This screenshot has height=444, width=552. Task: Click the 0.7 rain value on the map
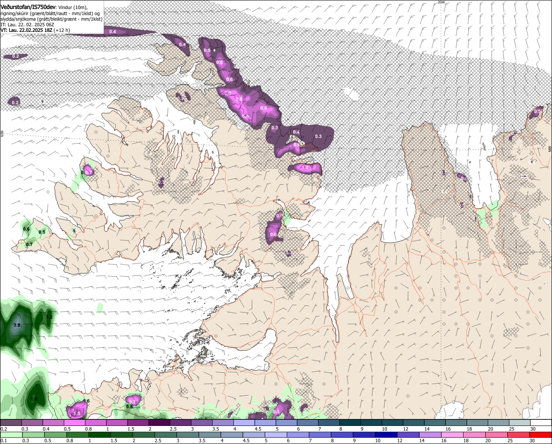[x=29, y=244]
